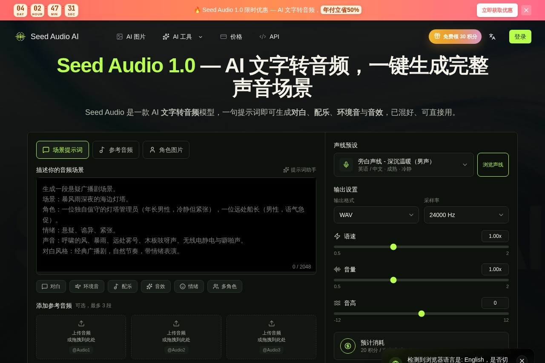
Task: Click the 音高 pitch slider handle
Action: (422, 314)
